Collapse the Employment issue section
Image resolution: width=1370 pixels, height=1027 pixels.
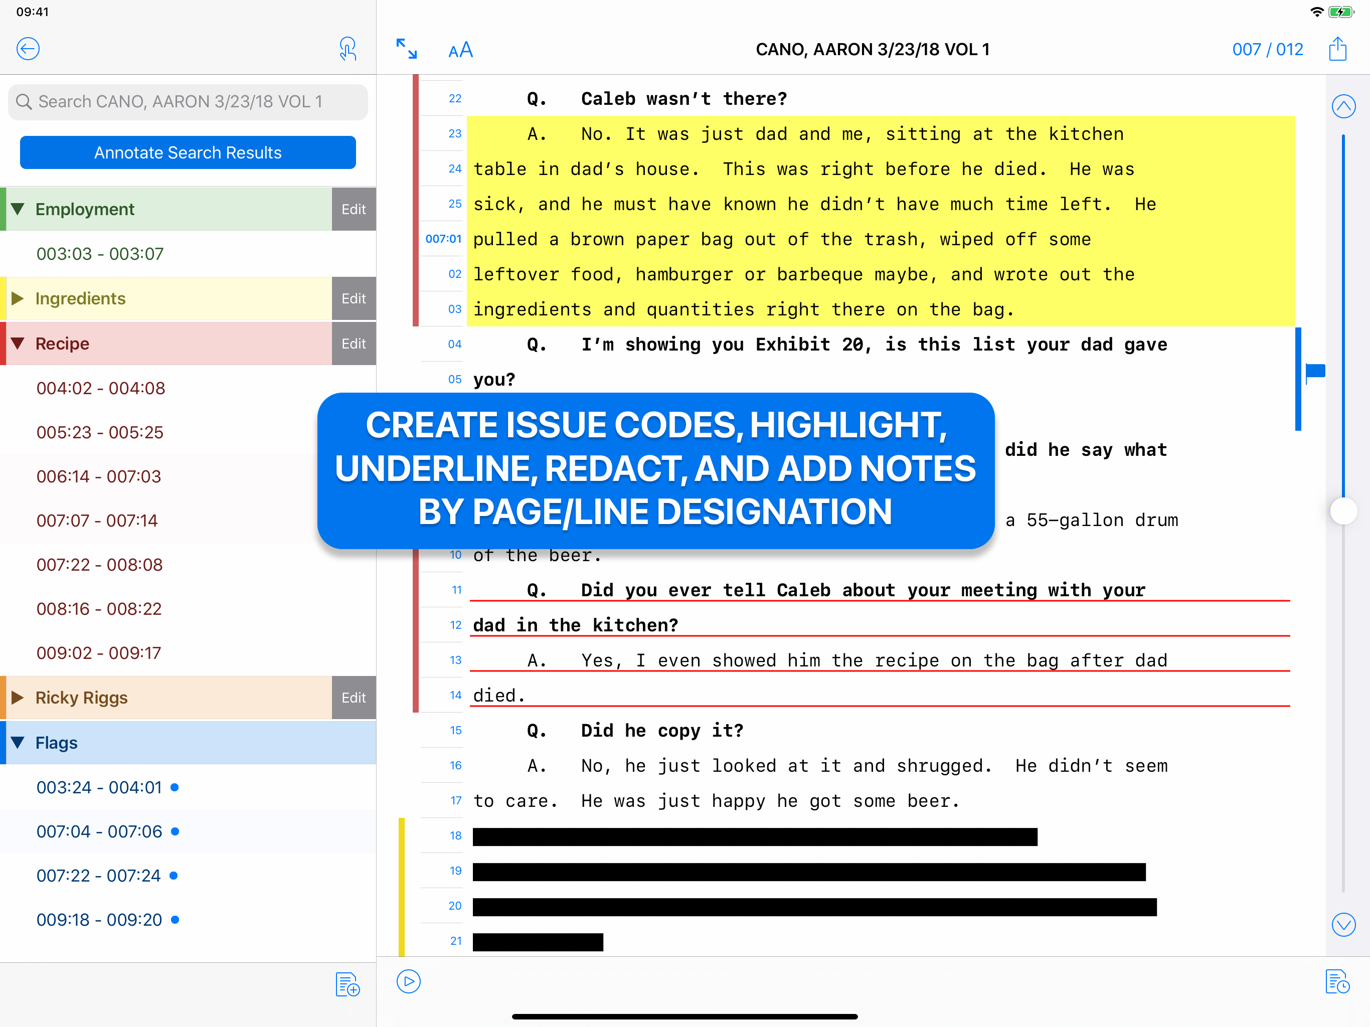(18, 209)
